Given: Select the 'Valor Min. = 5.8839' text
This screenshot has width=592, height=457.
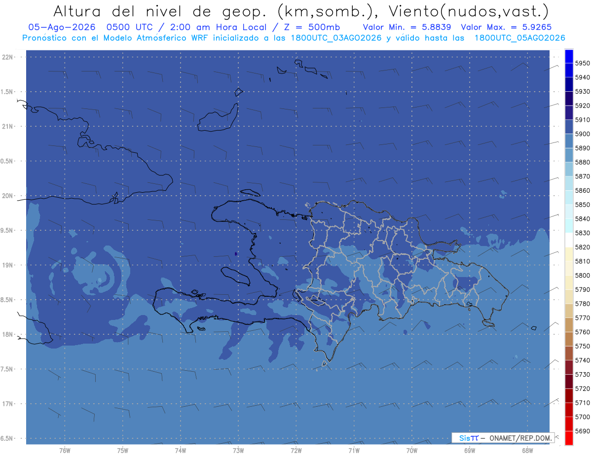Looking at the screenshot, I should pos(407,27).
